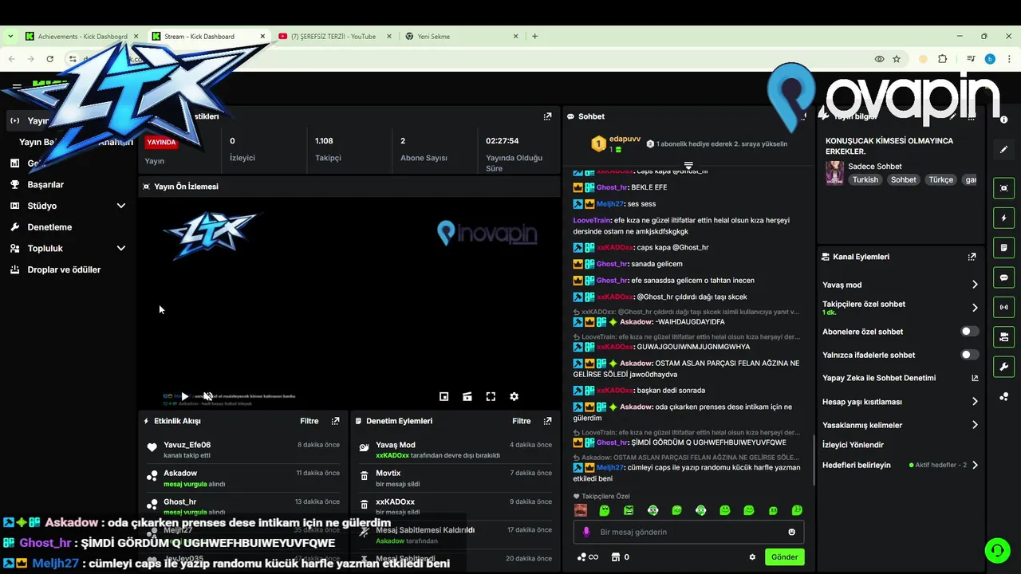Toggle the stream preview panel icon
Viewport: 1021px width, 574px height.
(1003, 188)
